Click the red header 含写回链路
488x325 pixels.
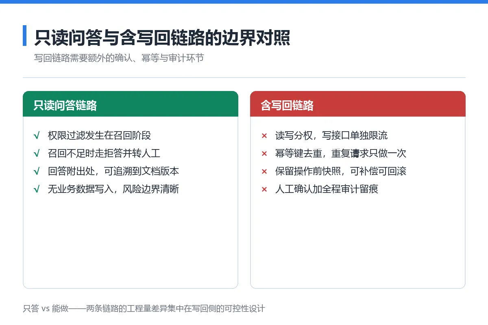(358, 104)
